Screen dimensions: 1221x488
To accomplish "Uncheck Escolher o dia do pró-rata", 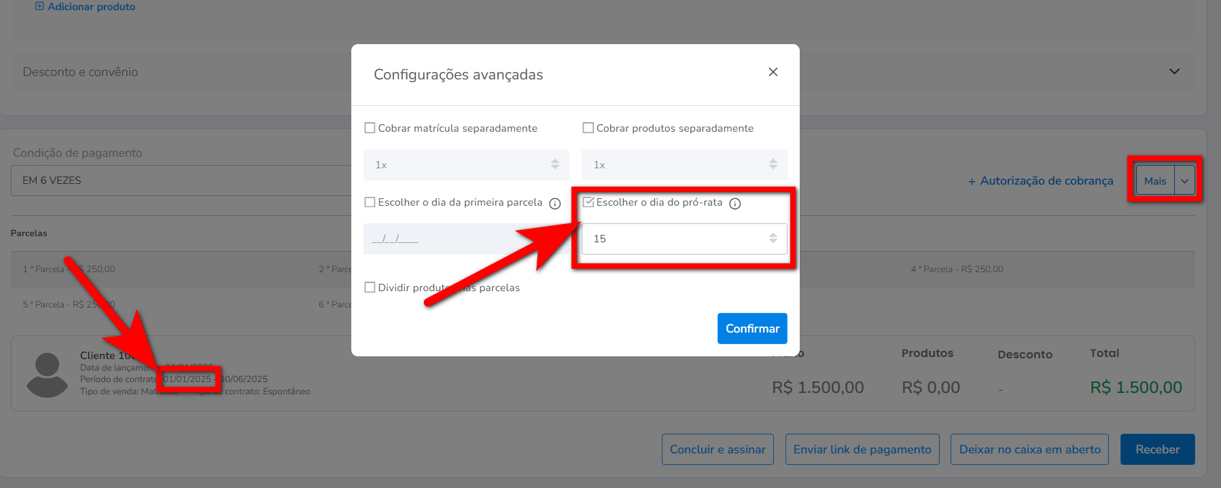I will click(588, 202).
